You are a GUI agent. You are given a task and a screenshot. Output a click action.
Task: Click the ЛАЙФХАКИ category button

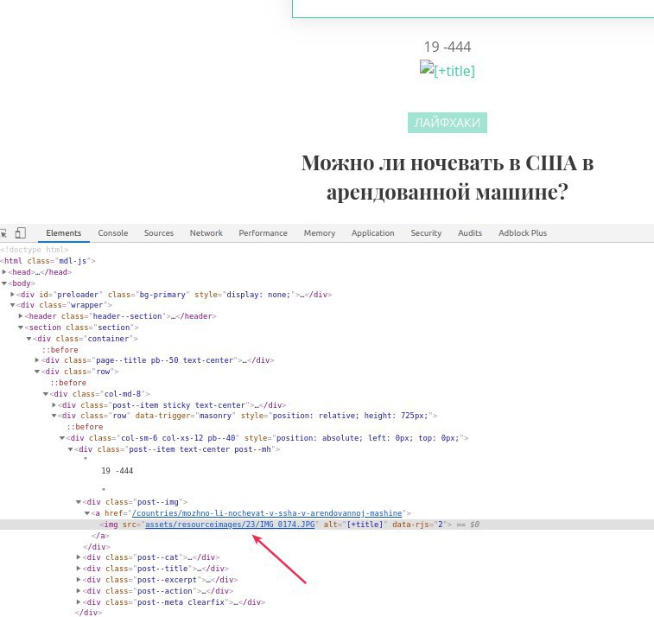(448, 123)
